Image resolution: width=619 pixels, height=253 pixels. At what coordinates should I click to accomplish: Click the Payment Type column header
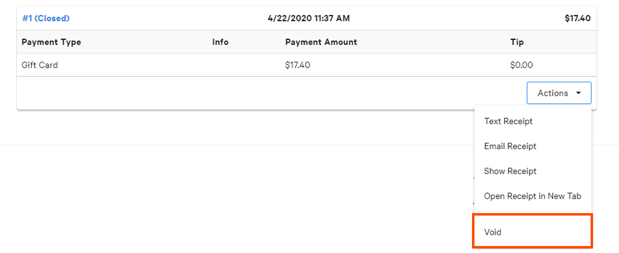(51, 42)
